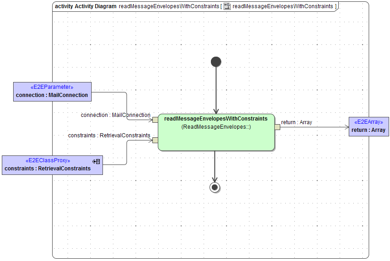Viewport: 390px width, 261px height.
Task: Select the return : Array E2EArray element
Action: coord(369,126)
